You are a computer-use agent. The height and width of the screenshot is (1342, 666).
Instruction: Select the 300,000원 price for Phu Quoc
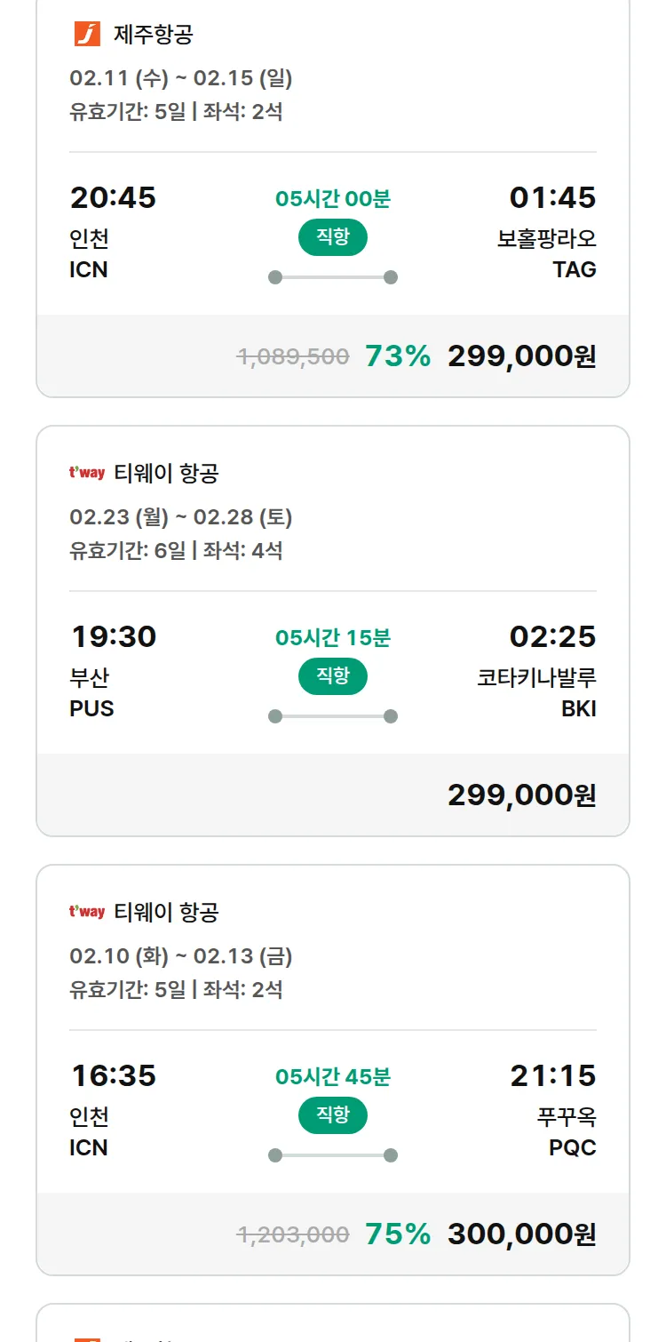521,1234
